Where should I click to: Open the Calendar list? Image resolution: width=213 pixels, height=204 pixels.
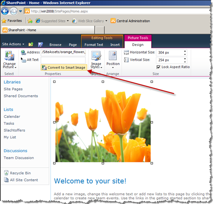point(12,116)
